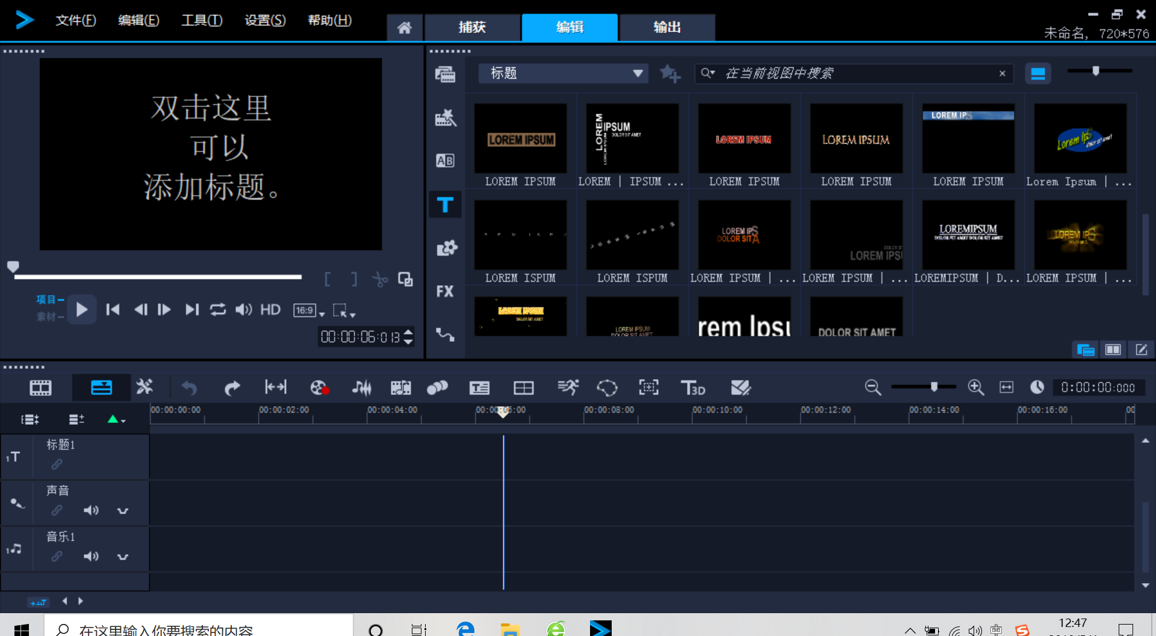The width and height of the screenshot is (1156, 636).
Task: Open the chapter/cue point green arrow menu
Action: [x=116, y=419]
